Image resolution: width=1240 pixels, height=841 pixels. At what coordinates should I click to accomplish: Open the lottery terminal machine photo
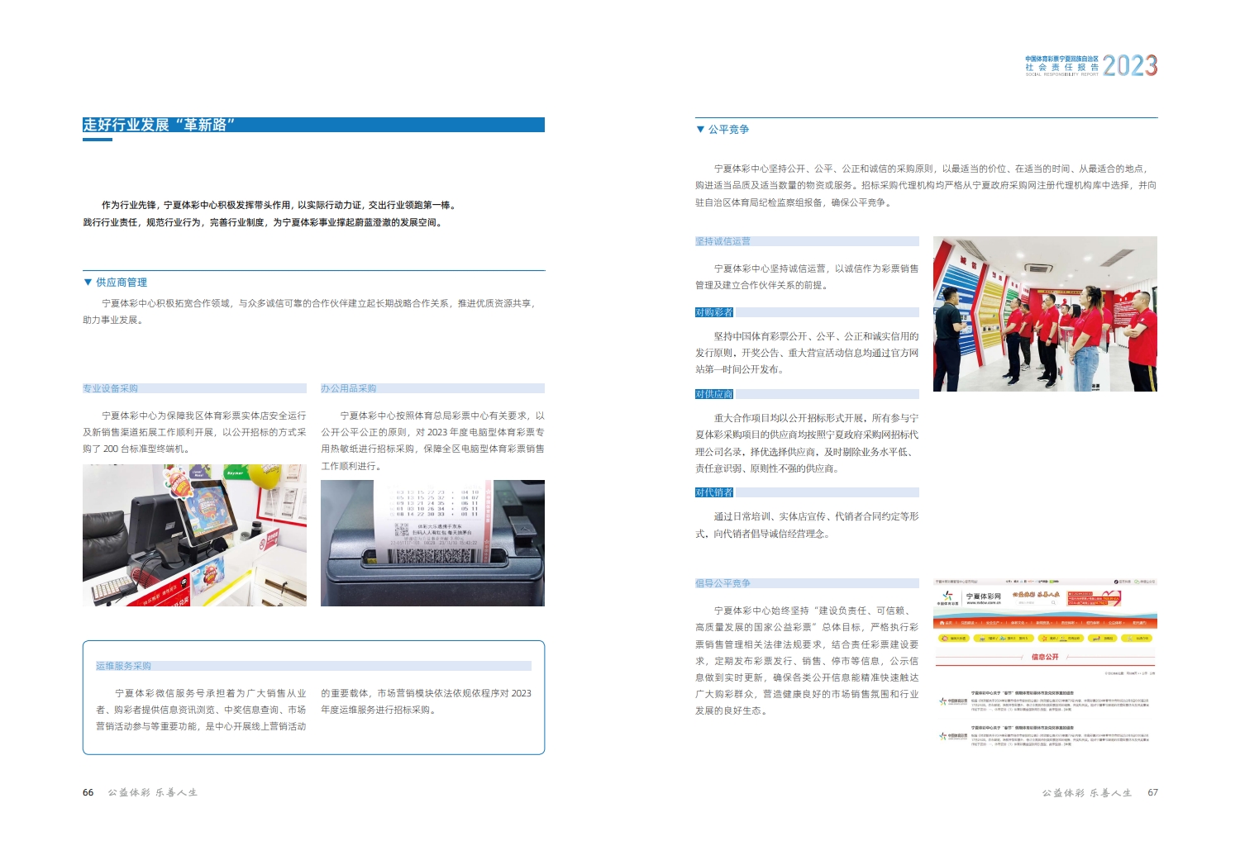click(x=194, y=535)
